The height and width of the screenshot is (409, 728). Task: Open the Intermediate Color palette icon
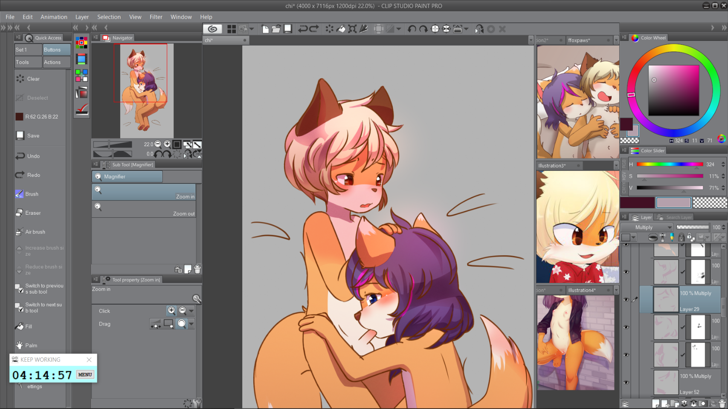pos(81,75)
